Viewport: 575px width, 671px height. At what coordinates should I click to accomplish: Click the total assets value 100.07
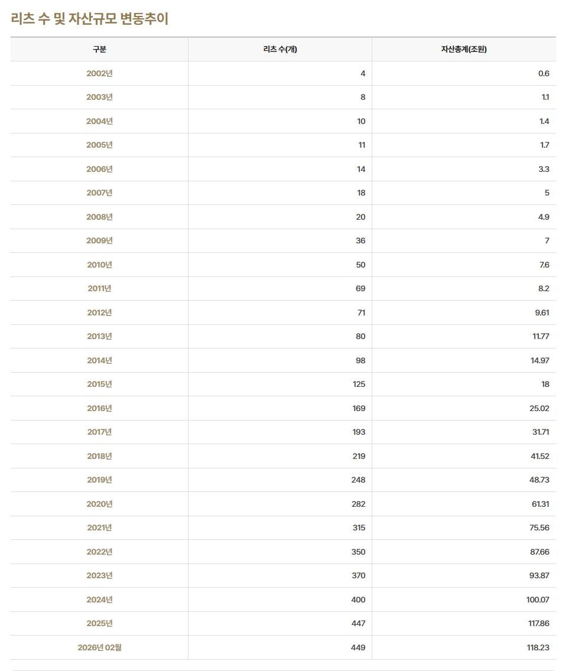pyautogui.click(x=538, y=600)
